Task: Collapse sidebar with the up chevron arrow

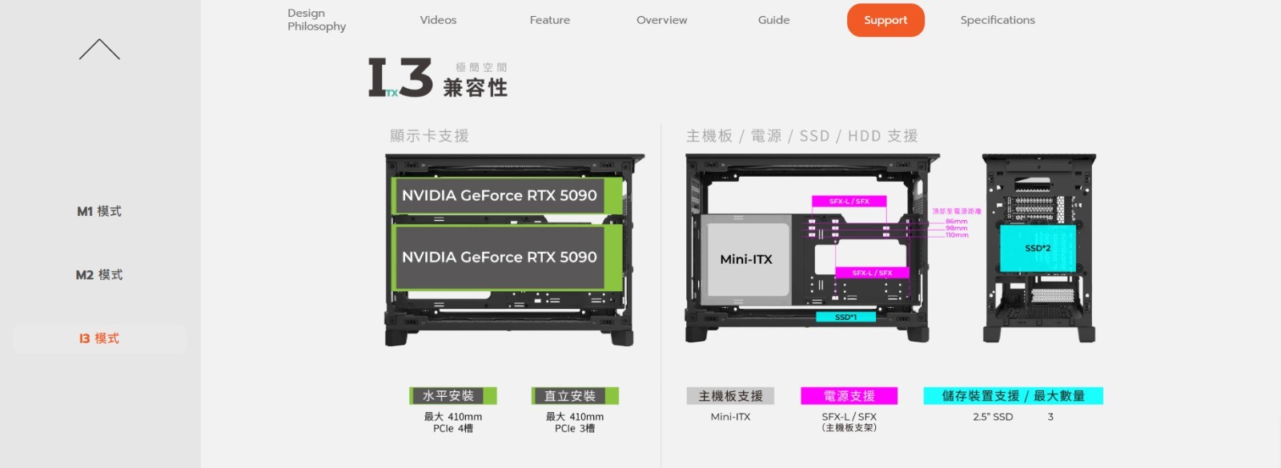Action: pos(99,50)
